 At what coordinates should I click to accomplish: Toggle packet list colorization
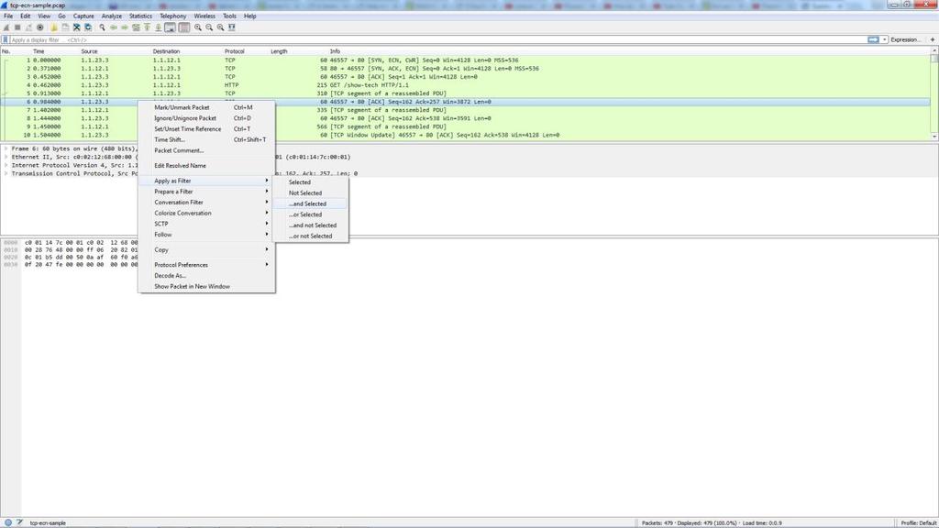[x=183, y=27]
